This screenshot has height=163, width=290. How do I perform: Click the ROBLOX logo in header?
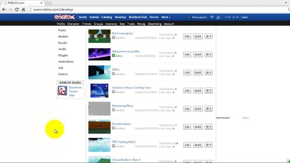coord(65,17)
